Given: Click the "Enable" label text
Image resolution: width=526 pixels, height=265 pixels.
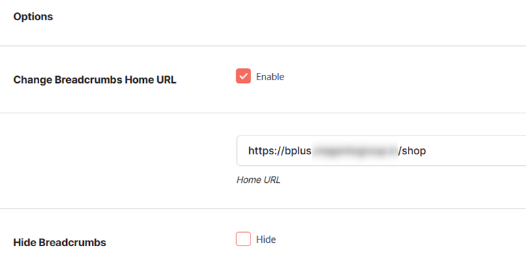Looking at the screenshot, I should [x=270, y=77].
